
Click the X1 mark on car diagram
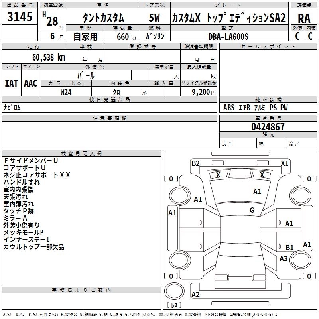[x=284, y=163]
